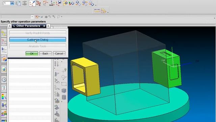Screen dimensions: 216x122
Task: Click the measure distance ruler icon
Action: point(97,11)
